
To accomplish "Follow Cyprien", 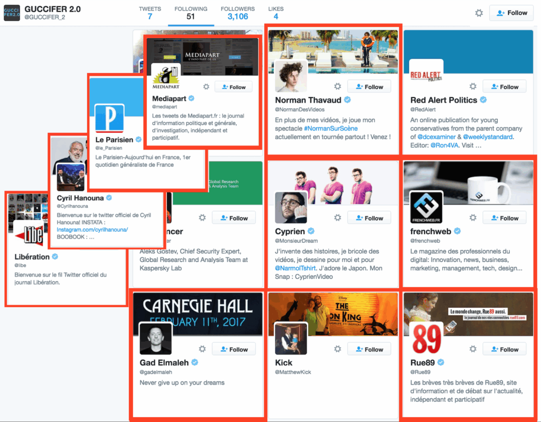I will coord(369,218).
